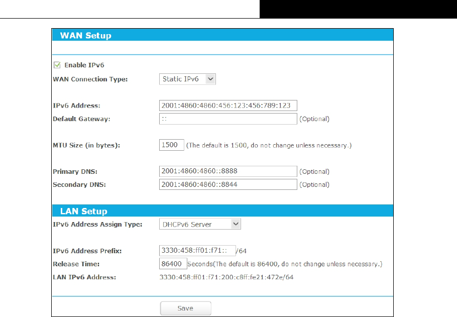This screenshot has width=457, height=317.
Task: Click the IPv6 Address input field
Action: (228, 105)
